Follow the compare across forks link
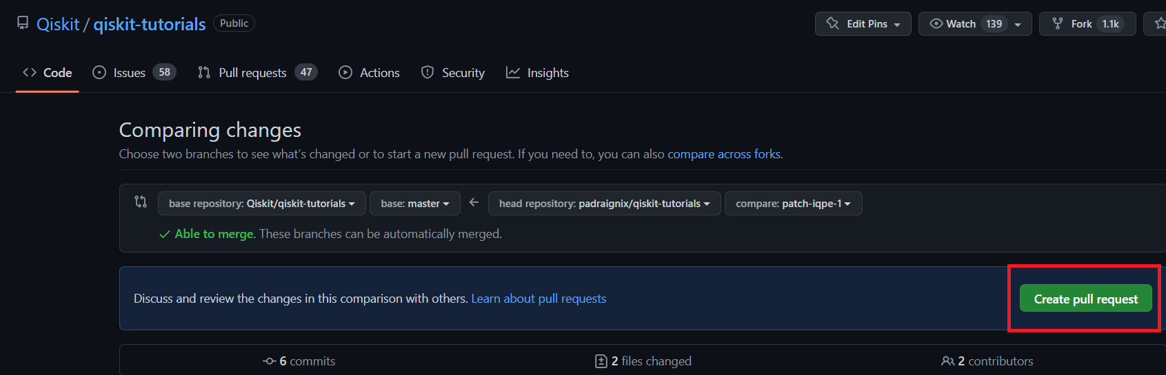The height and width of the screenshot is (375, 1166). [x=724, y=154]
